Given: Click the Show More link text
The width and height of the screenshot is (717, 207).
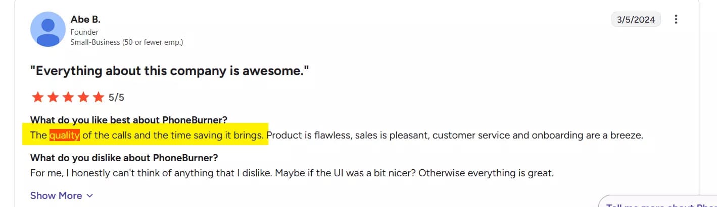Looking at the screenshot, I should pos(56,195).
